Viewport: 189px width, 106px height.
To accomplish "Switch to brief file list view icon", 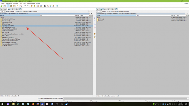I will click(5, 6).
